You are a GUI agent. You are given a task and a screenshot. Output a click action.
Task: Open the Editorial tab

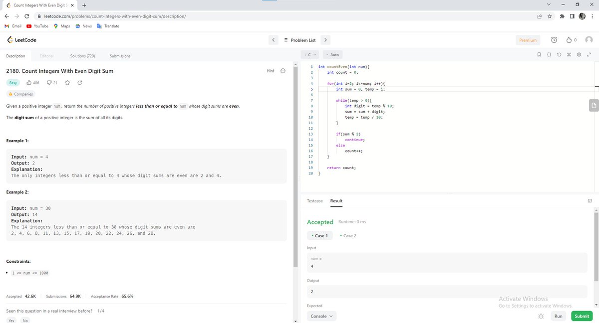(x=47, y=56)
